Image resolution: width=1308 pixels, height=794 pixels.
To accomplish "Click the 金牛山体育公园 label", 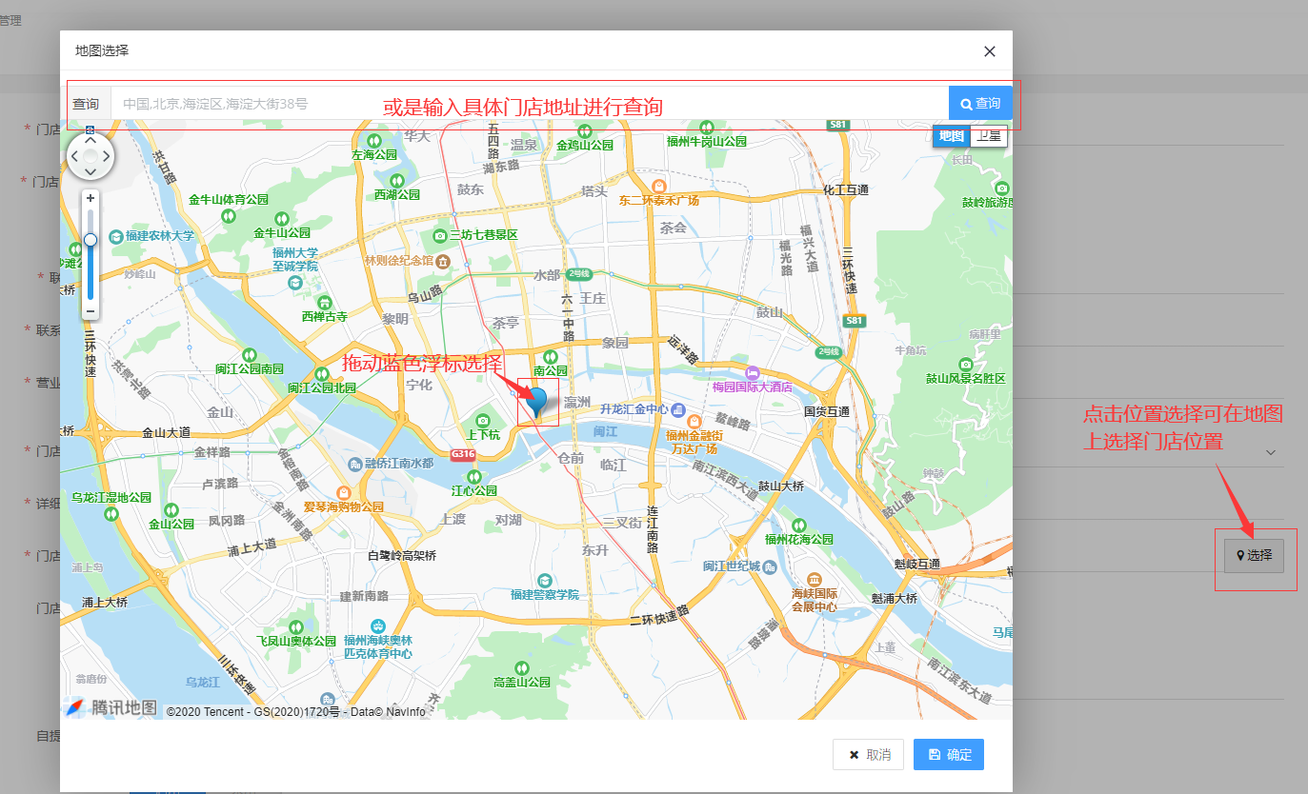I will 229,200.
